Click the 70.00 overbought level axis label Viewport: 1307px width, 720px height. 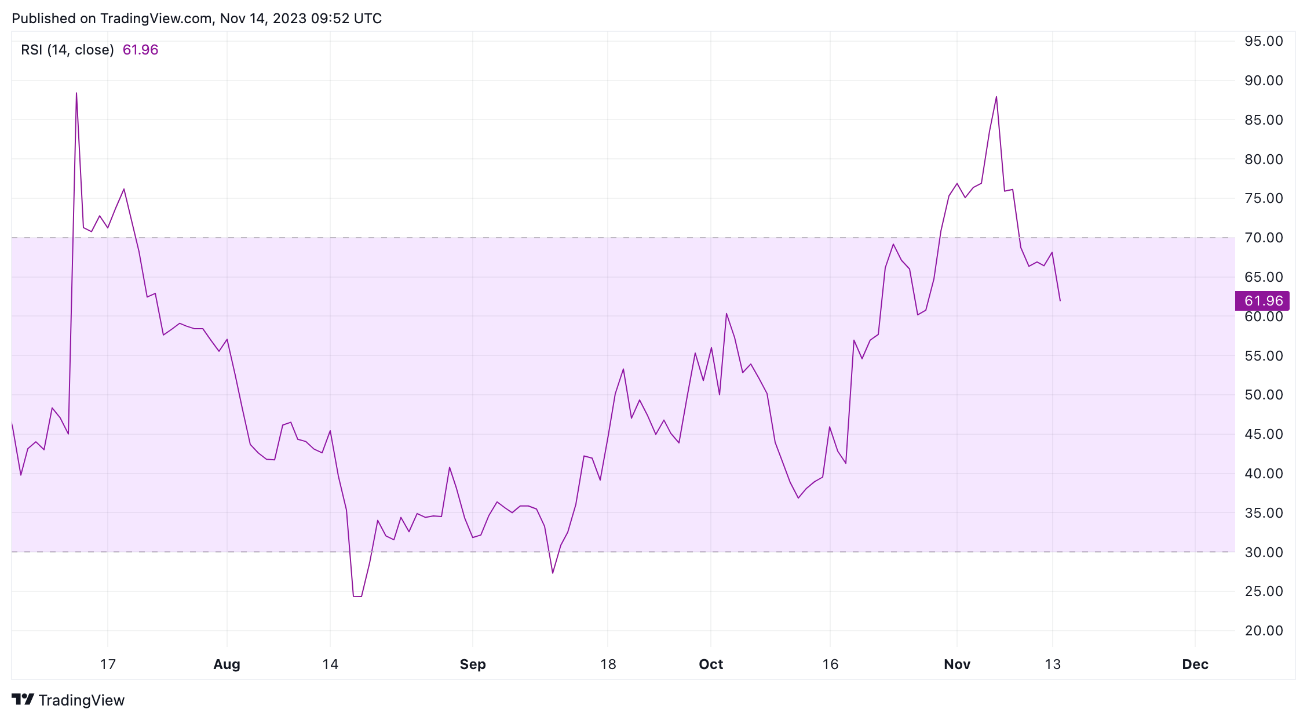pos(1264,238)
